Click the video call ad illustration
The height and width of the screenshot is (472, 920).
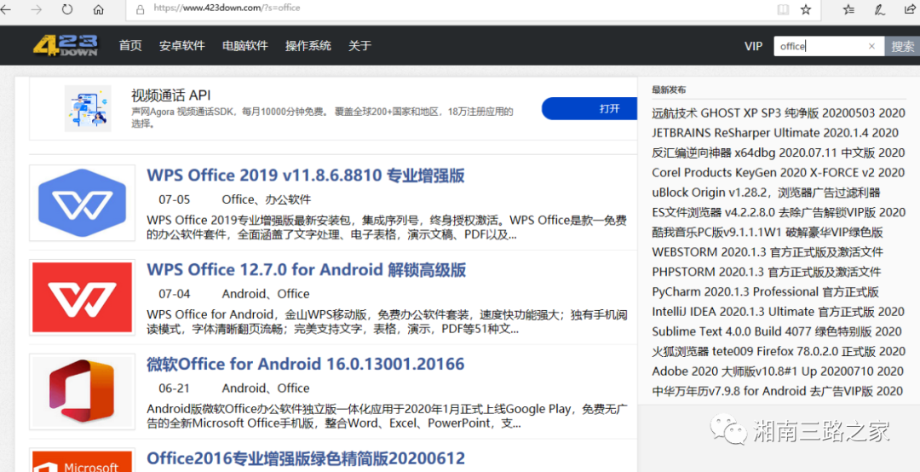point(88,108)
